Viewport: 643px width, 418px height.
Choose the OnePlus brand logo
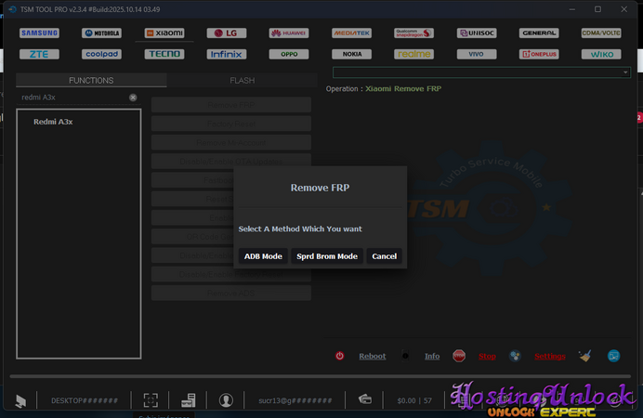539,54
